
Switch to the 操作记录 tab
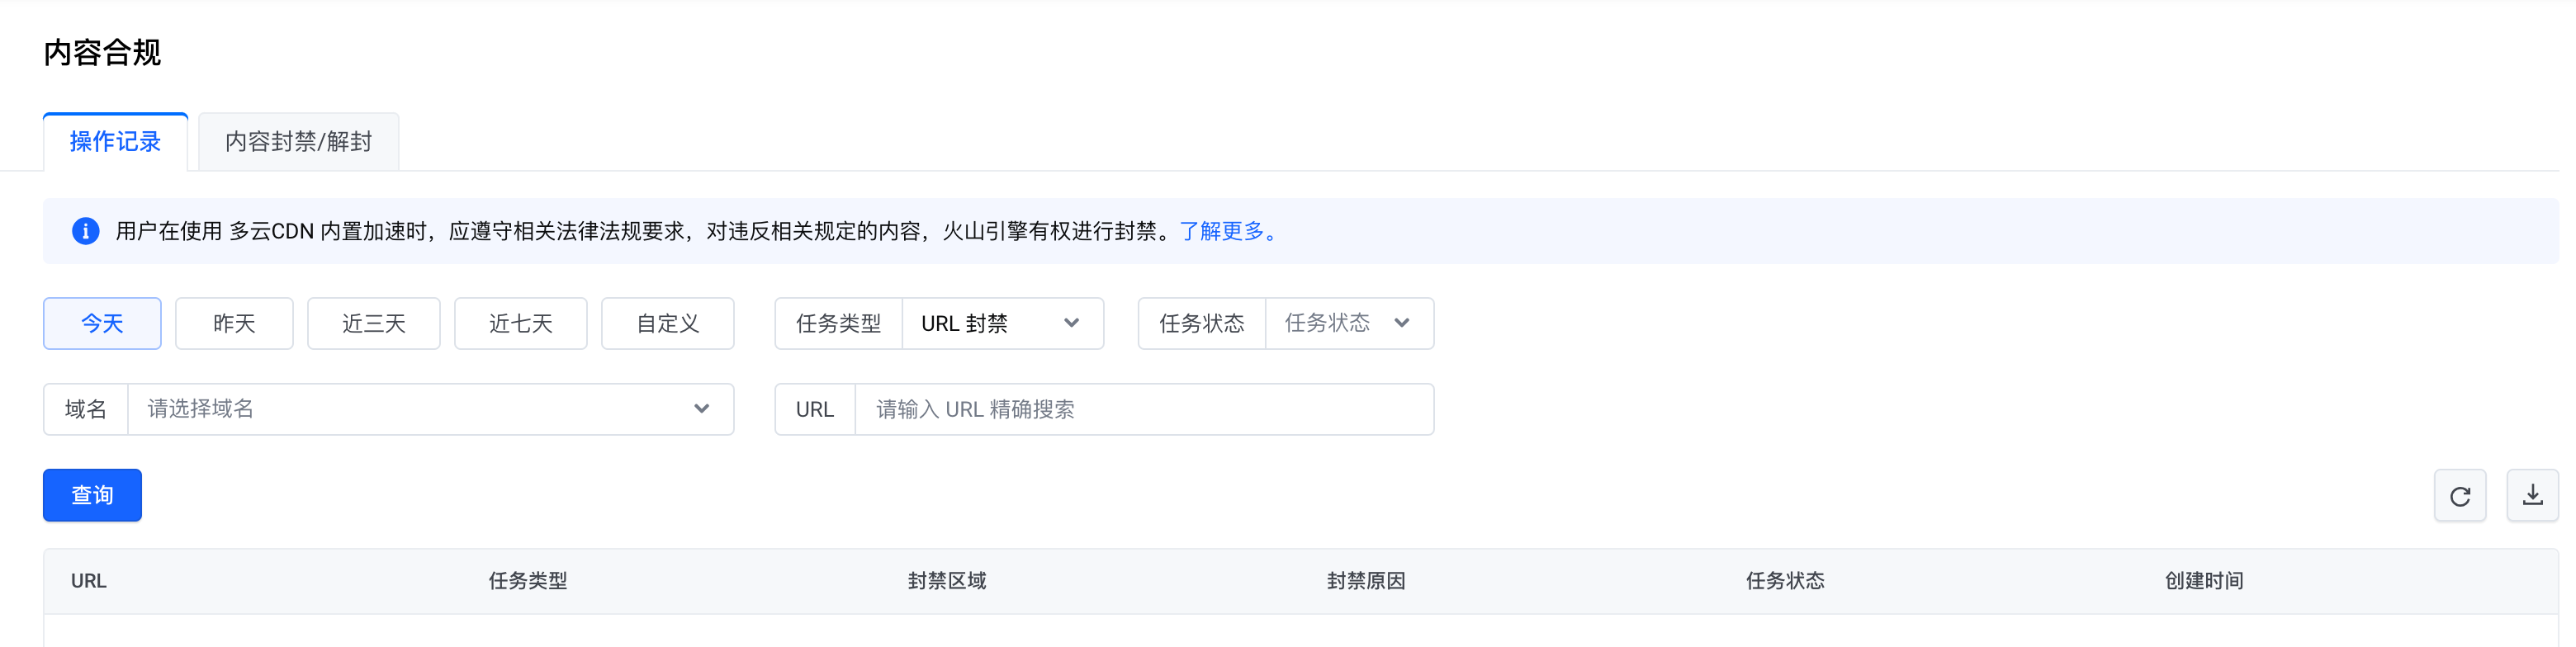coord(115,142)
